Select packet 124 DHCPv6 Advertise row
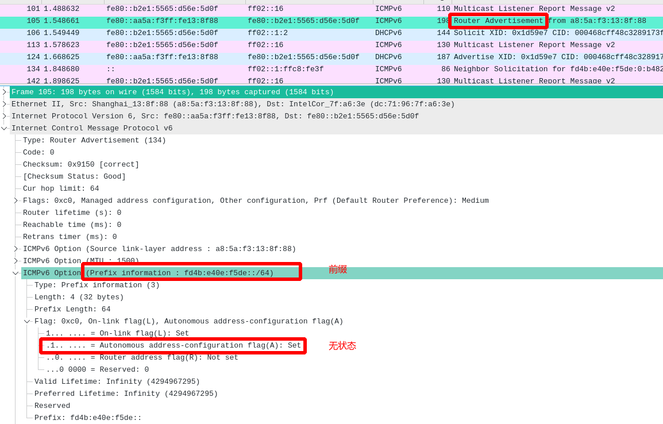Screen dimensions: 663x424 tap(230, 57)
